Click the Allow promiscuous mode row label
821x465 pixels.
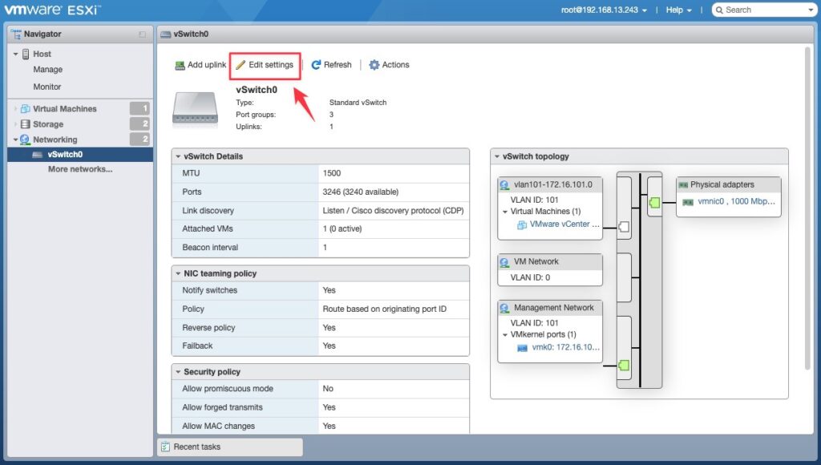point(228,389)
